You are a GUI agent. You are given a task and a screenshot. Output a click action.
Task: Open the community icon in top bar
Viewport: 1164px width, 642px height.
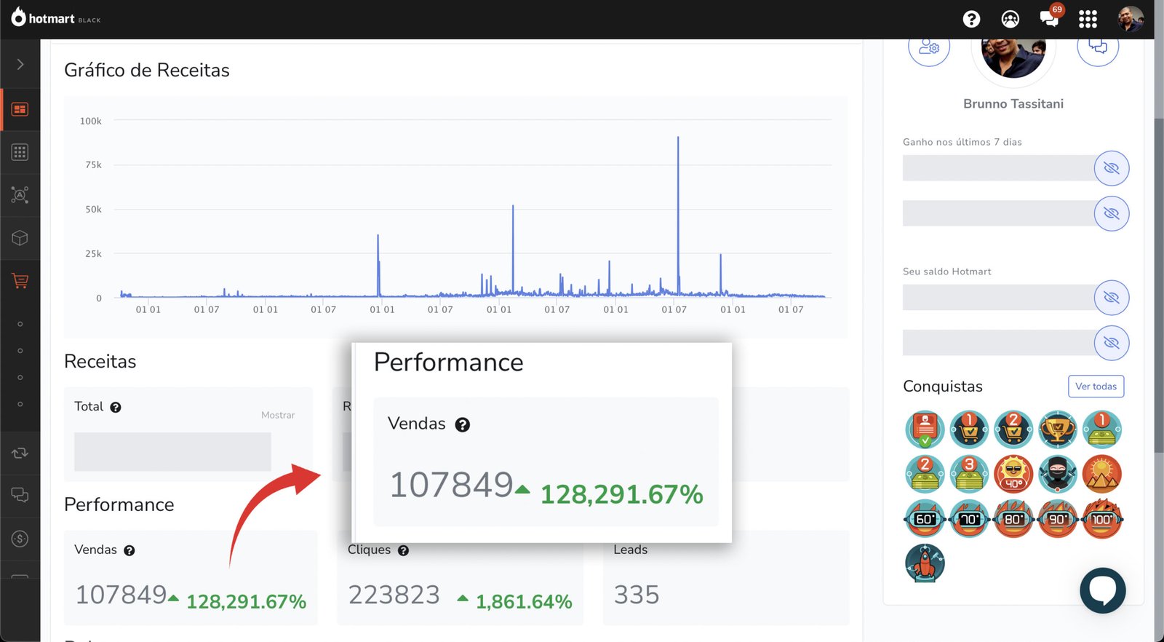[1010, 20]
